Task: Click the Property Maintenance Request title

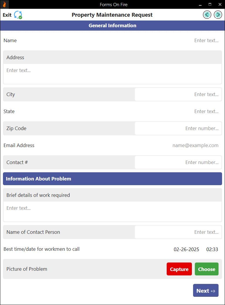Action: [x=112, y=15]
